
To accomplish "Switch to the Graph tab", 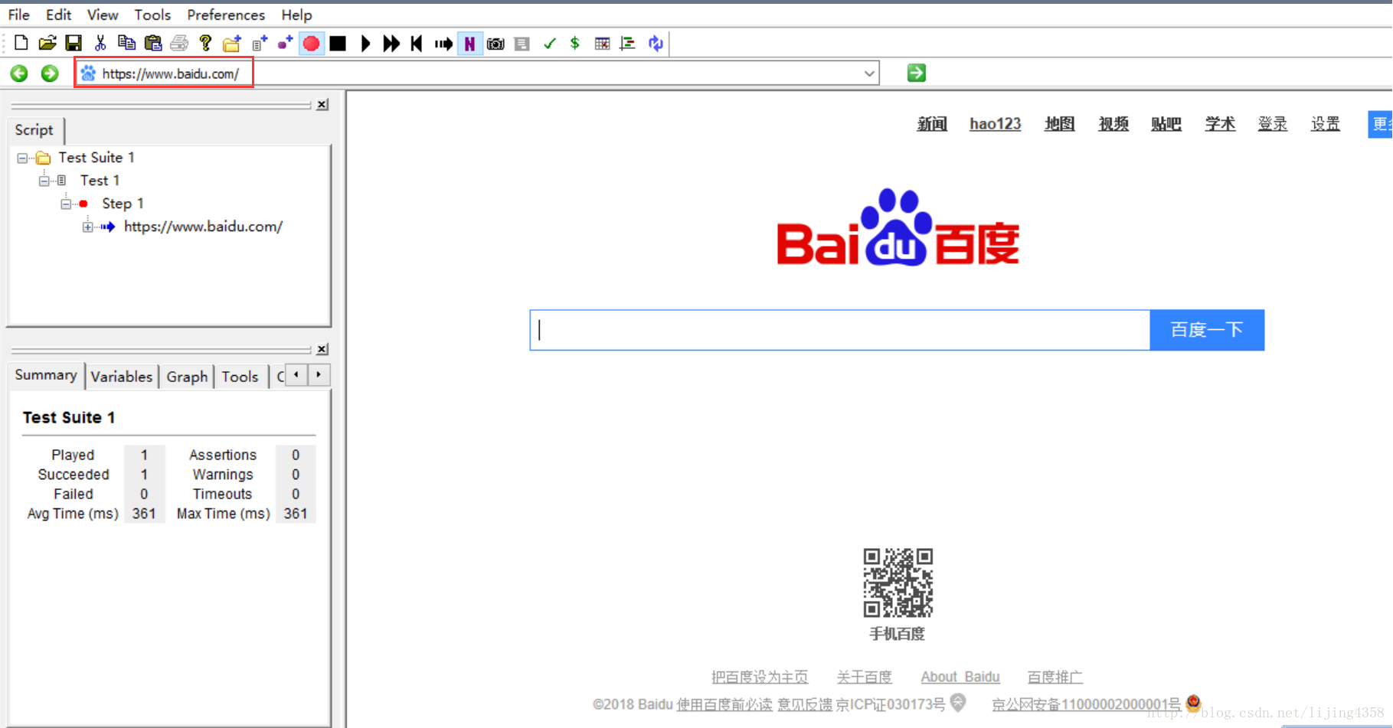I will click(187, 376).
